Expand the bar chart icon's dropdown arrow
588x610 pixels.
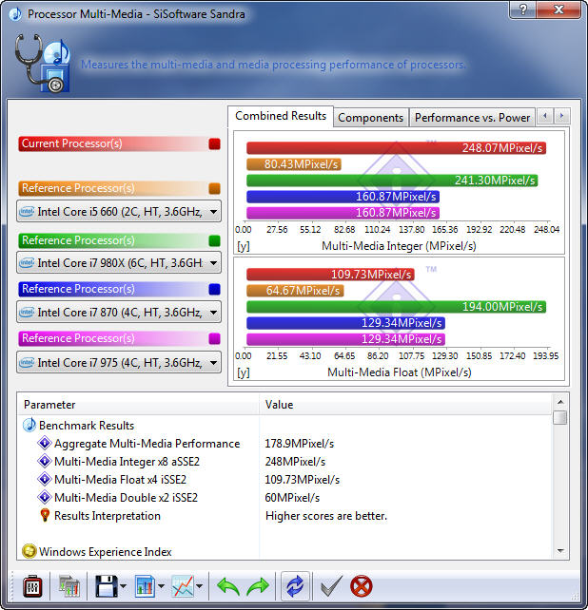click(161, 586)
